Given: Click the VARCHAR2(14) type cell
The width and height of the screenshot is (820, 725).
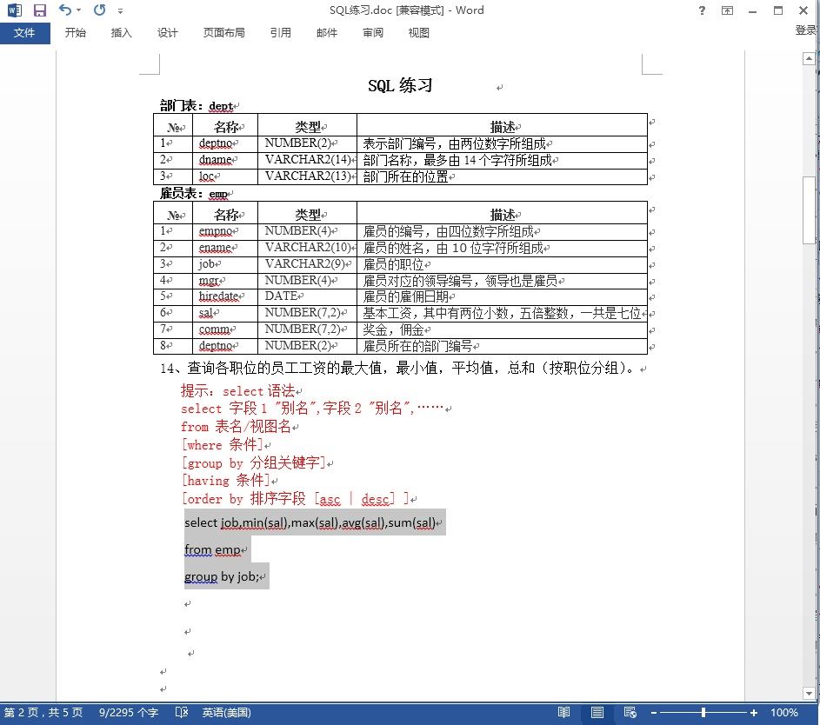Looking at the screenshot, I should 308,160.
